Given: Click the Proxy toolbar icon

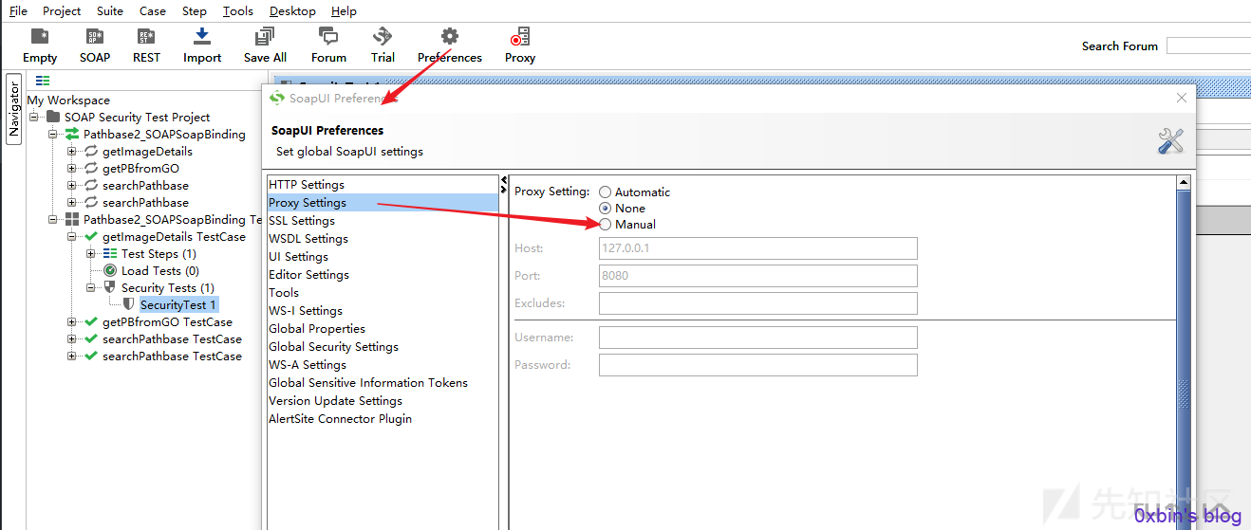Looking at the screenshot, I should (x=520, y=36).
